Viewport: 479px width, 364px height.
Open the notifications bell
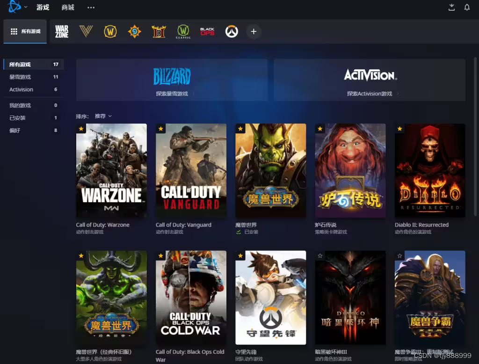point(467,7)
